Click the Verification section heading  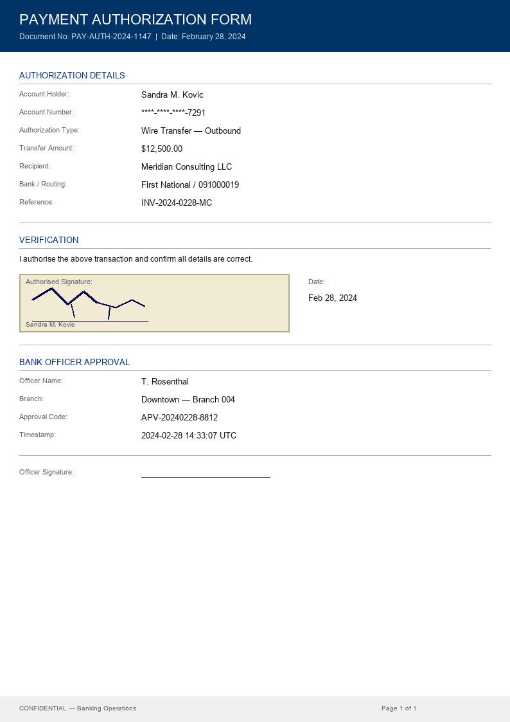49,240
